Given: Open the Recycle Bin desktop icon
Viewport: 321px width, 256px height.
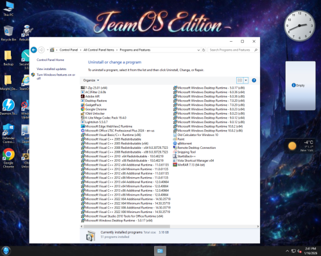Looking at the screenshot, I should (x=8, y=33).
